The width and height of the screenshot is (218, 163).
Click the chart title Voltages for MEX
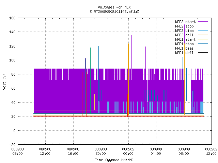[114, 7]
